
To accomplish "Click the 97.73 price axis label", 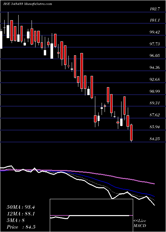I will pyautogui.click(x=155, y=44).
